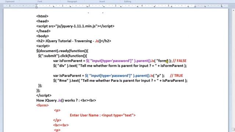Click the closing </head> tag line

(43, 31)
